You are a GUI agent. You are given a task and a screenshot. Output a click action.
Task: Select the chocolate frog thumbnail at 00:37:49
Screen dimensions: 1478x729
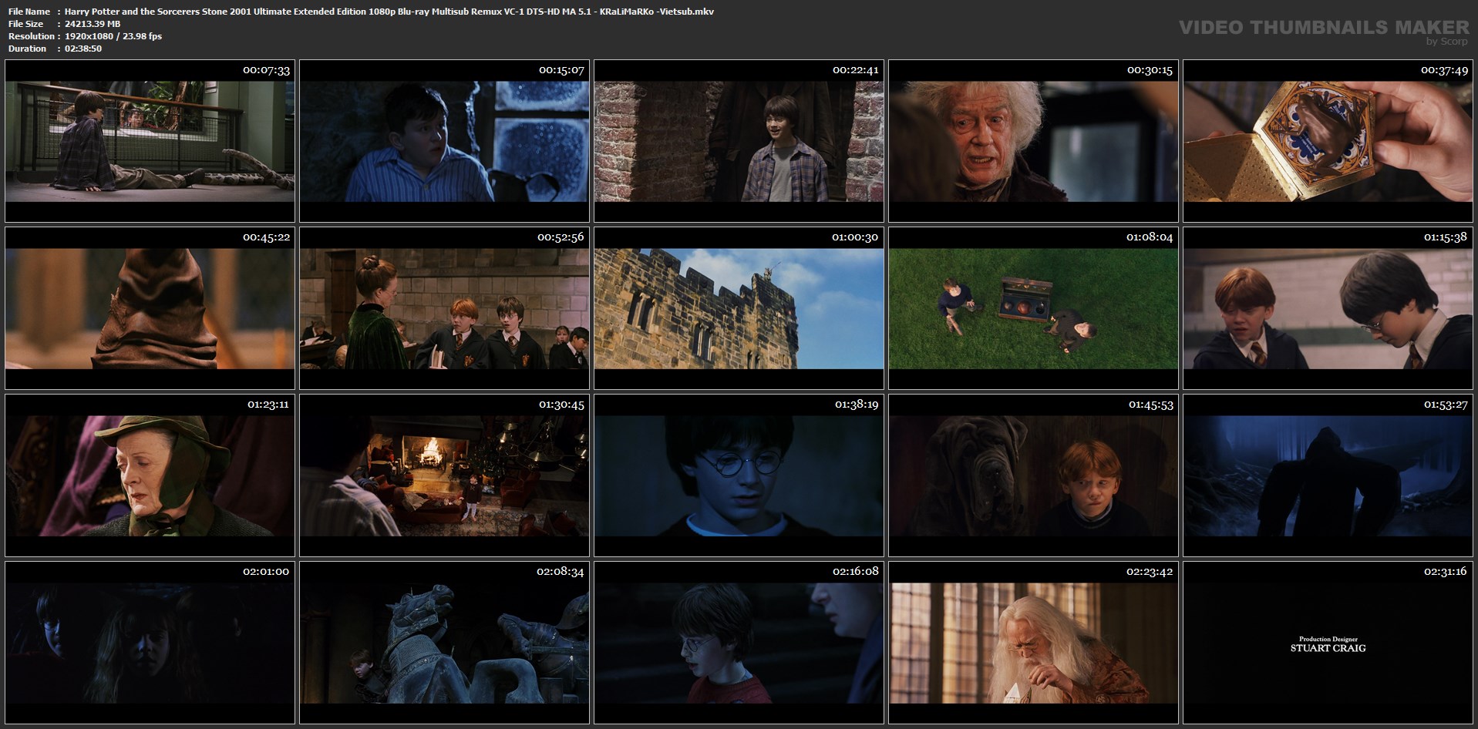click(1328, 141)
